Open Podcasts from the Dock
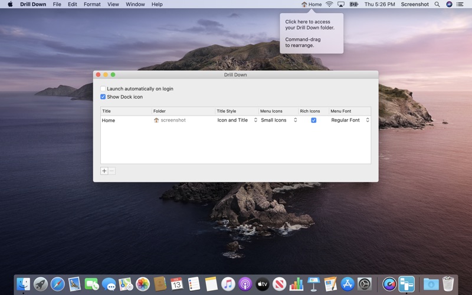This screenshot has width=472, height=295. [245, 284]
